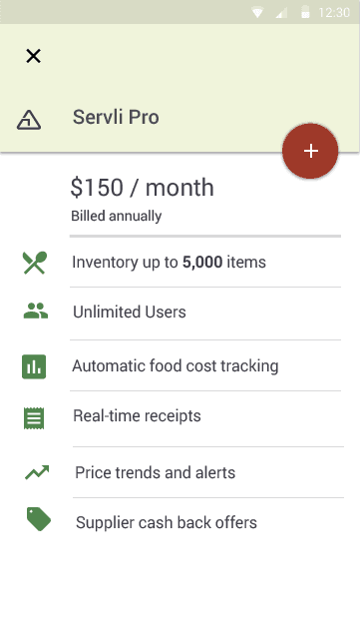Click the bar chart food cost icon
The width and height of the screenshot is (360, 639).
coord(34,366)
